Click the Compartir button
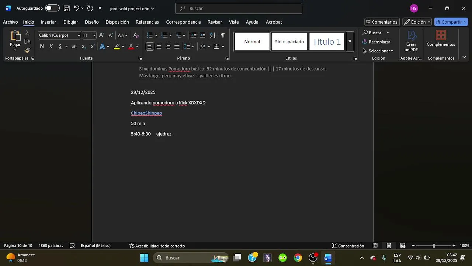Viewport: 472px width, 266px height. pyautogui.click(x=451, y=22)
